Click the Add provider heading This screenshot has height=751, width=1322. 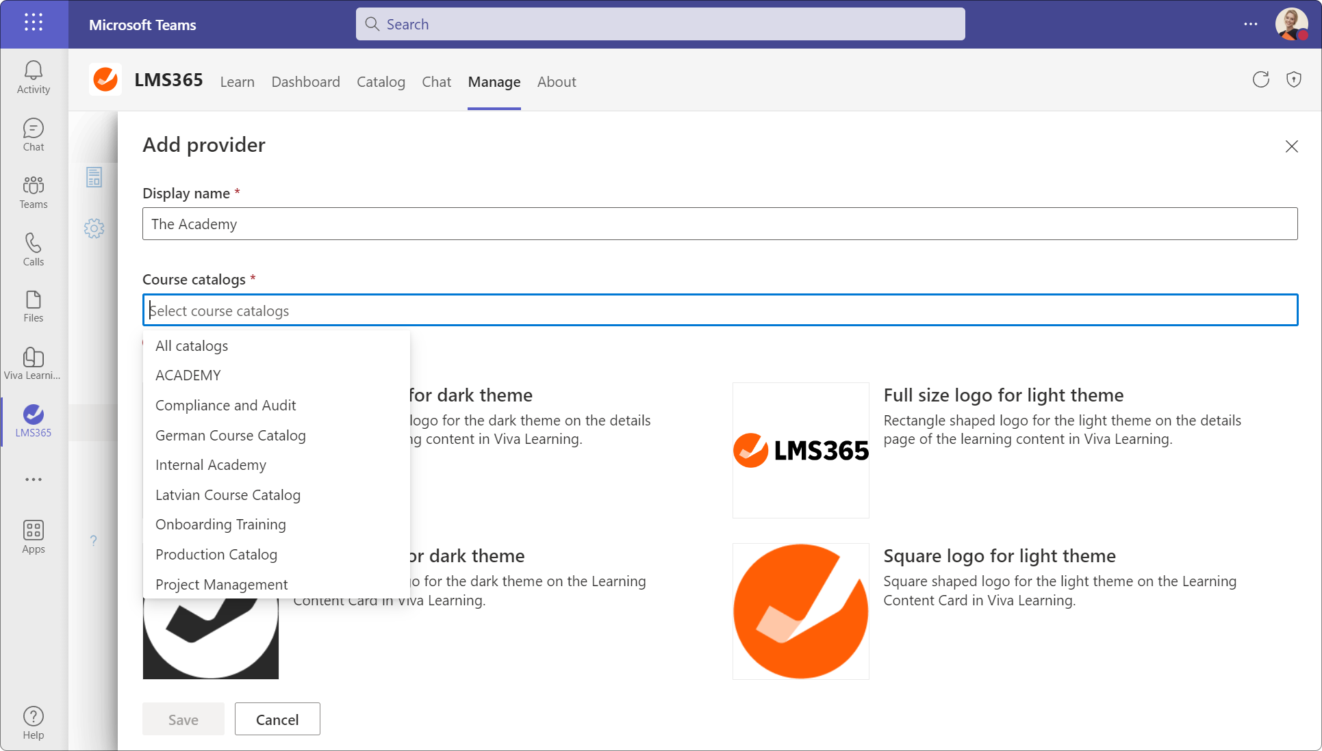pyautogui.click(x=204, y=145)
